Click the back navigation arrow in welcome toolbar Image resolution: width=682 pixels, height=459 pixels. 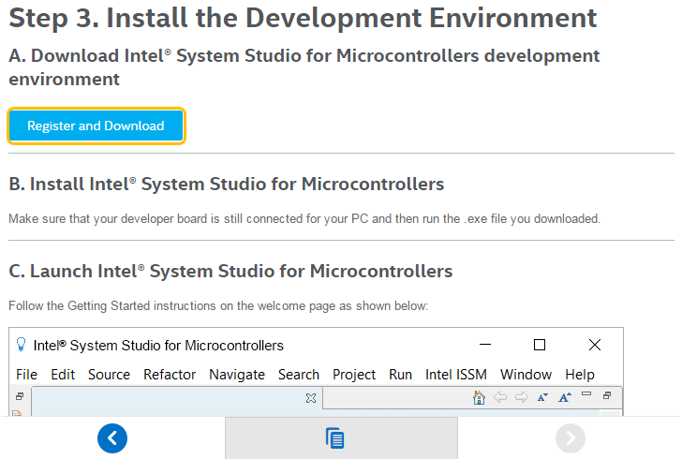pos(500,397)
